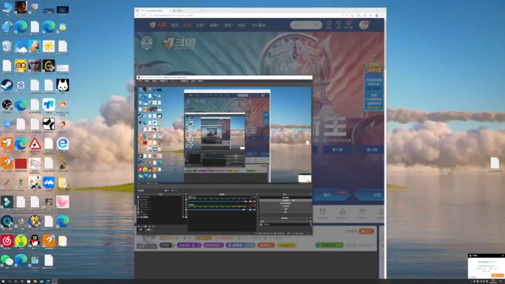Close the notification popup in the screen corner

pyautogui.click(x=502, y=256)
